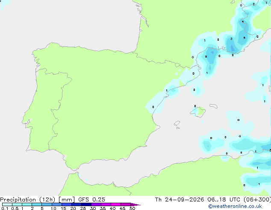Select the purple 30–35 mm legend swatch
Image resolution: width=271 pixels, height=210 pixels.
click(96, 204)
